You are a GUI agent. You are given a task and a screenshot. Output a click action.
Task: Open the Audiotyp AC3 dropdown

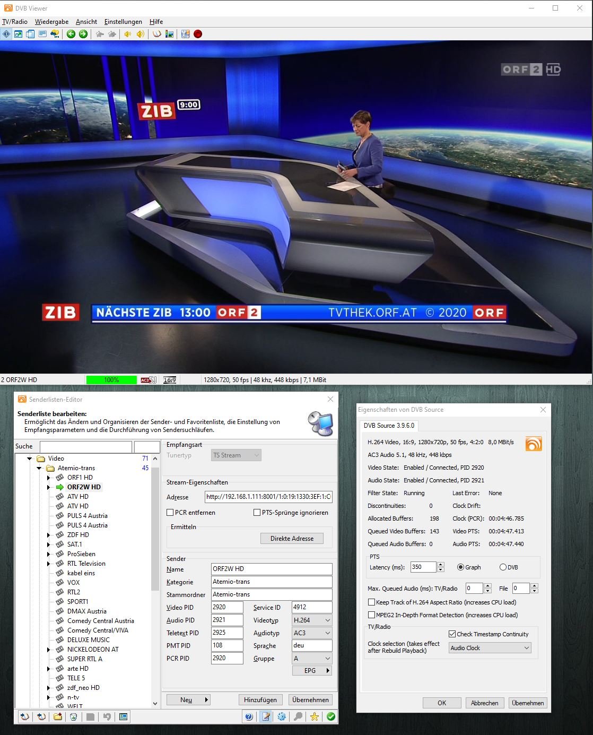[x=312, y=633]
